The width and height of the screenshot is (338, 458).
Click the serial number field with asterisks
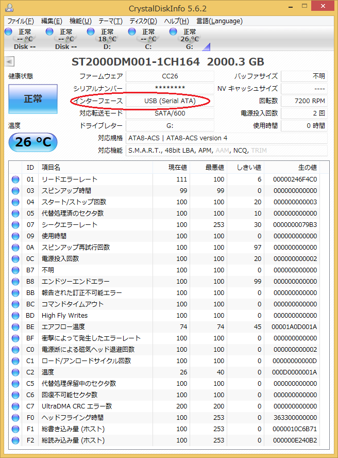[170, 89]
